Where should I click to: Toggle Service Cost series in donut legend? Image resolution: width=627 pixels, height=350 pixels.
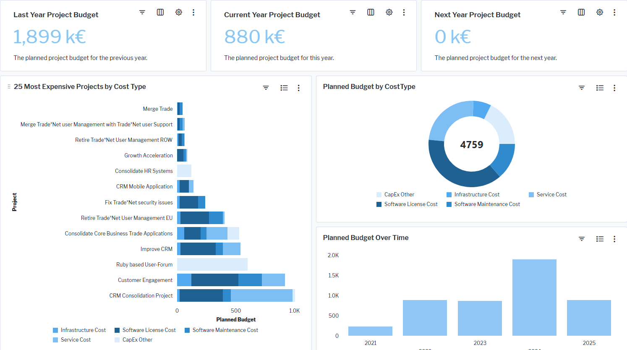(551, 195)
